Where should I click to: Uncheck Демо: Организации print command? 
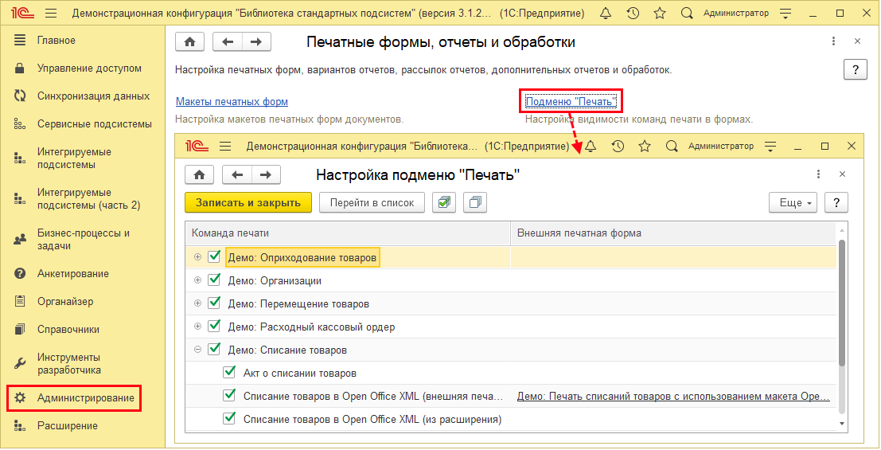213,280
